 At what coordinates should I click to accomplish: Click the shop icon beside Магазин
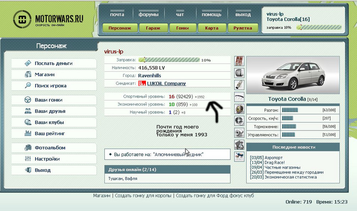pyautogui.click(x=28, y=74)
